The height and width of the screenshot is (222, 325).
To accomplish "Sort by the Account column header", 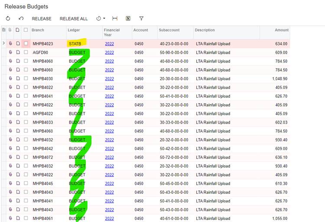I will tap(140, 30).
